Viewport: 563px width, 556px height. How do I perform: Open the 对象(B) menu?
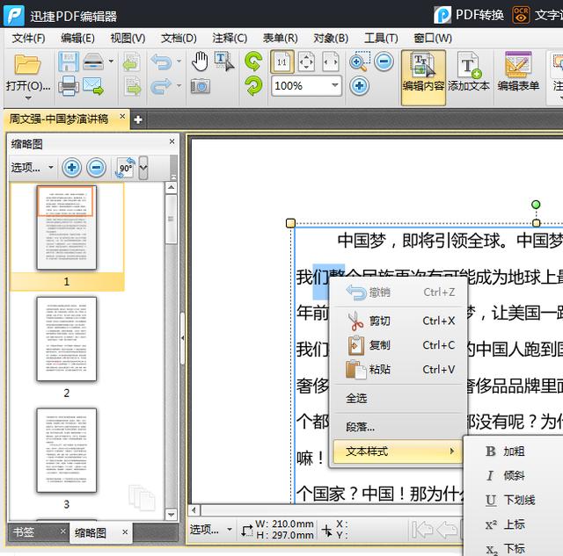[331, 38]
